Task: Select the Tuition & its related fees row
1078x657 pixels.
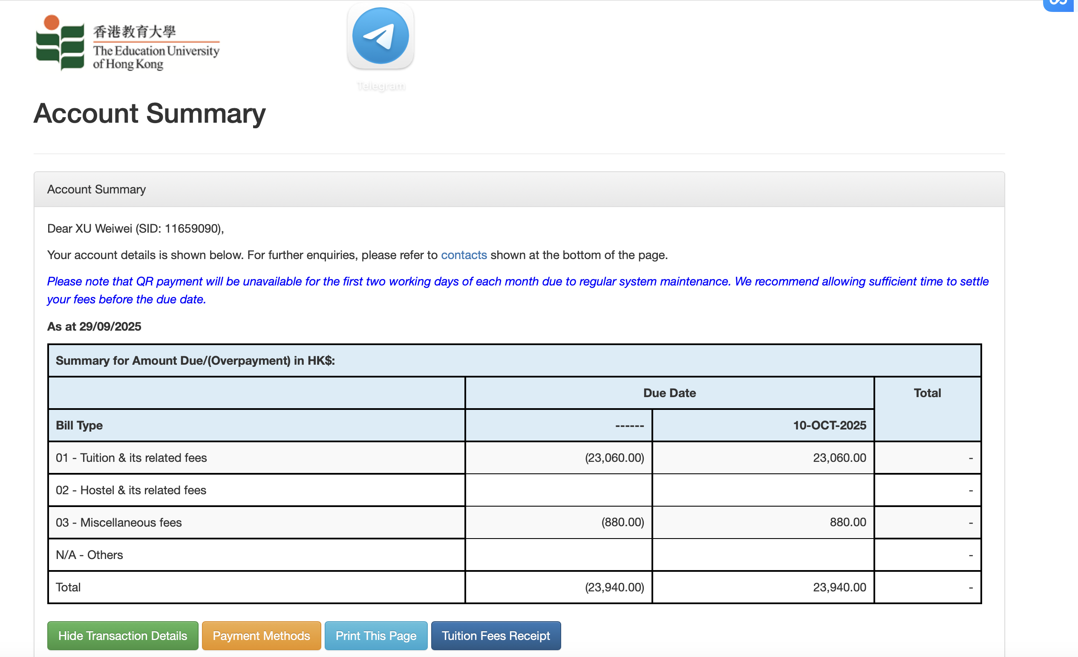Action: click(131, 458)
